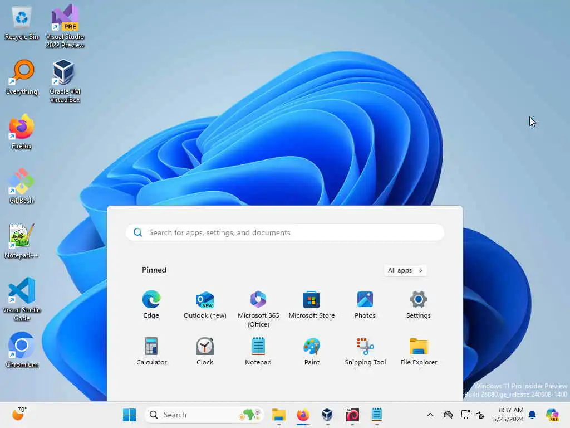
Task: Click the All apps button
Action: pyautogui.click(x=405, y=270)
